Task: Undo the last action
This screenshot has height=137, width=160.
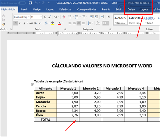Action: 36,3
